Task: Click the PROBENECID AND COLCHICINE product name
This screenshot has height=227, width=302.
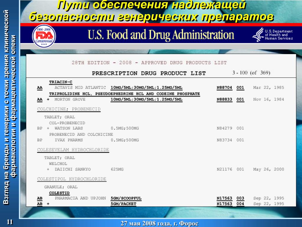Action: [81, 134]
